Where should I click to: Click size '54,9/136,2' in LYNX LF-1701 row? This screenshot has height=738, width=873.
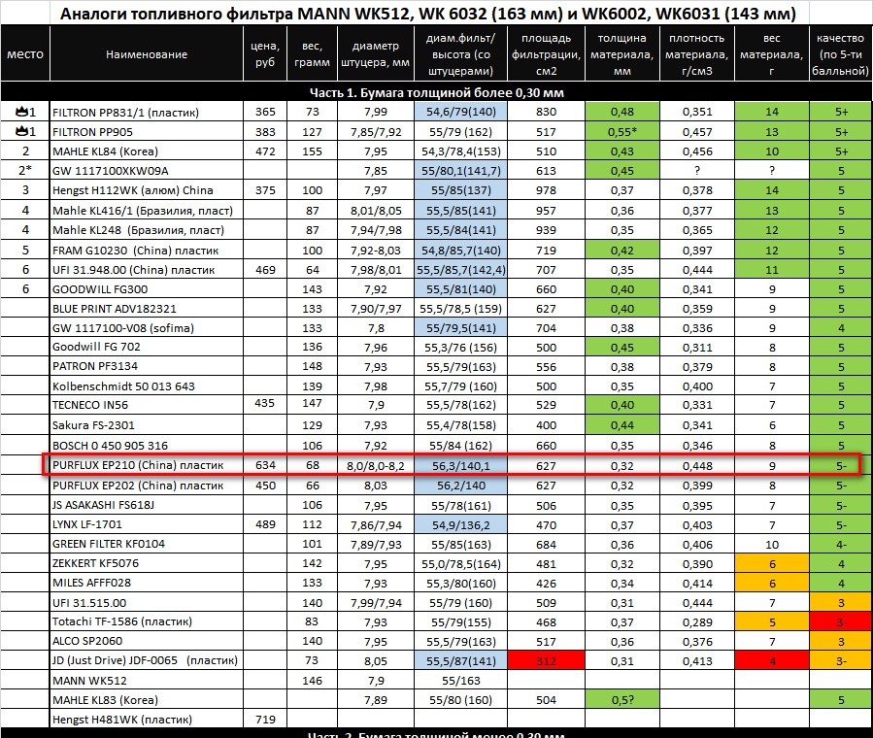(461, 524)
